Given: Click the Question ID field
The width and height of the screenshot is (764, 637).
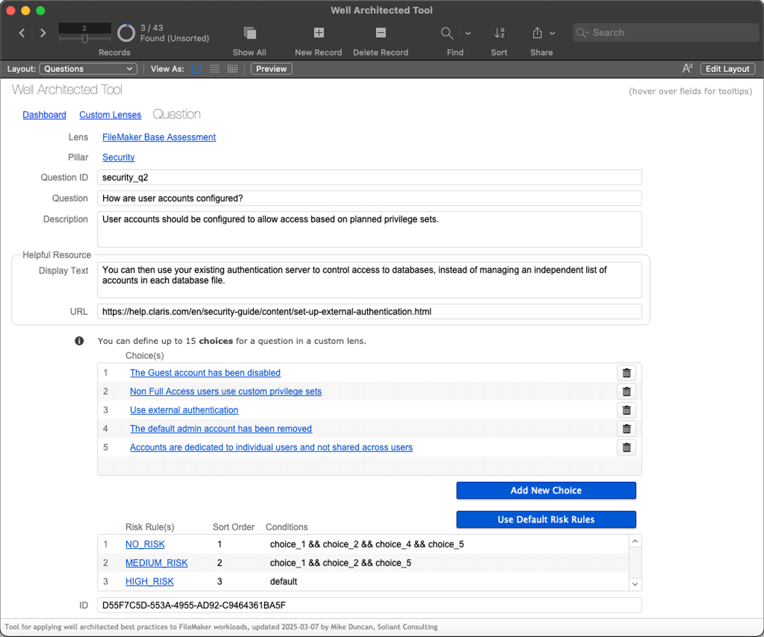Looking at the screenshot, I should click(370, 178).
